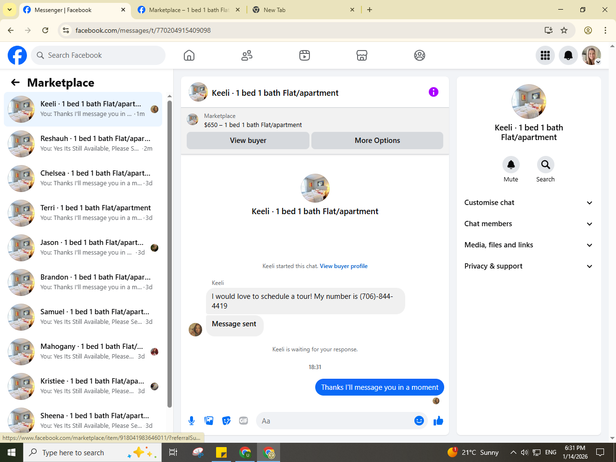Viewport: 616px width, 462px height.
Task: Close the Marketplace browser tab
Action: click(238, 10)
